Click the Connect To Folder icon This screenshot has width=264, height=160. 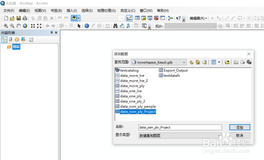tap(227, 62)
